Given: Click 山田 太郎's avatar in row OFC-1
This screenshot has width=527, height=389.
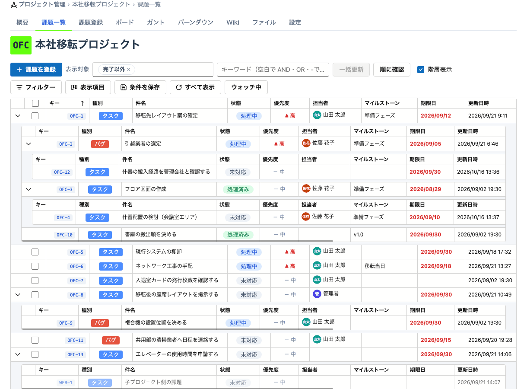Looking at the screenshot, I should click(317, 115).
